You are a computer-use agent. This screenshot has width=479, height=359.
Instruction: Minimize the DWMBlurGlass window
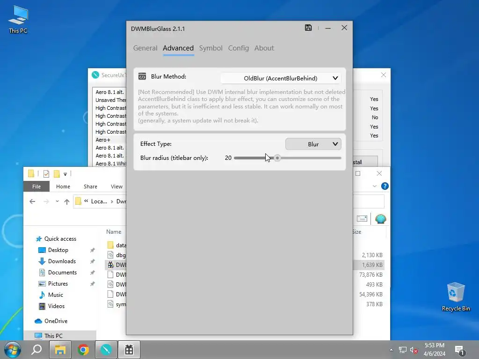tap(328, 28)
